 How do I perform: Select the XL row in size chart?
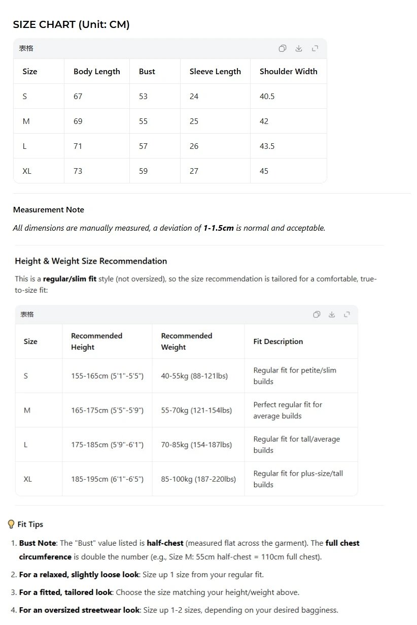(170, 171)
